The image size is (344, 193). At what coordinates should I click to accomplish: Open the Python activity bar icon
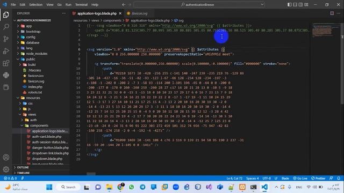(x=6, y=75)
